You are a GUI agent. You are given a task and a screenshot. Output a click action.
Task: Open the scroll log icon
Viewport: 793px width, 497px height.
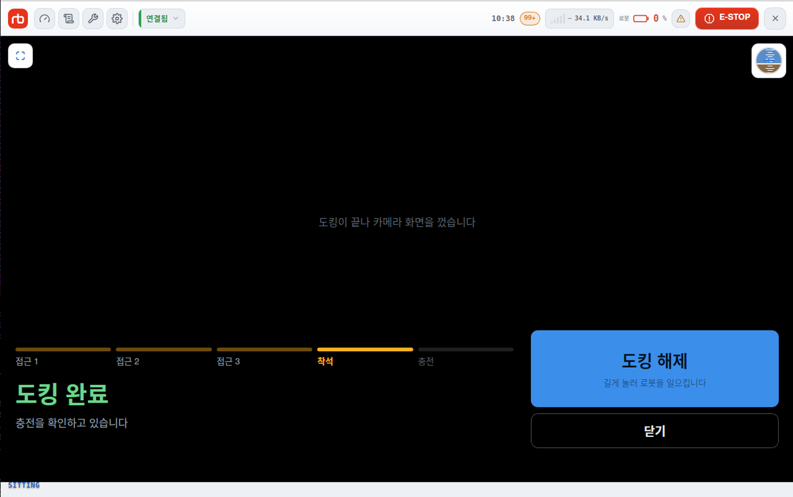[69, 19]
